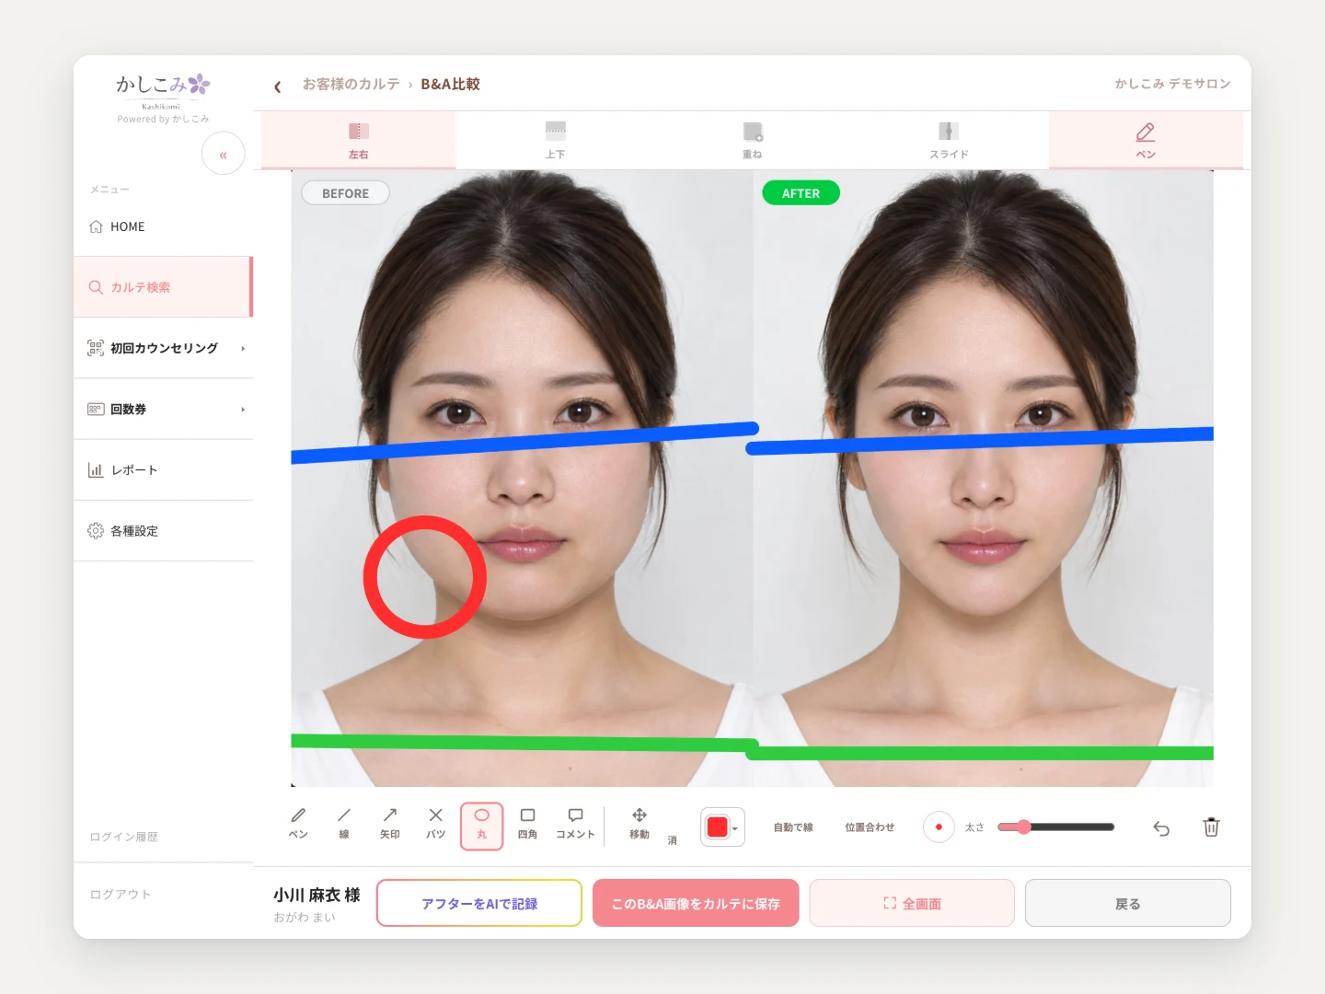Toggle 自動で線 auto line

(x=793, y=827)
